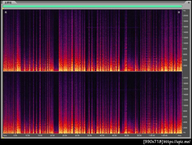The image size is (192, 145).
Task: Grab the fade-out handle in the top-right corner
Action: pyautogui.click(x=179, y=12)
